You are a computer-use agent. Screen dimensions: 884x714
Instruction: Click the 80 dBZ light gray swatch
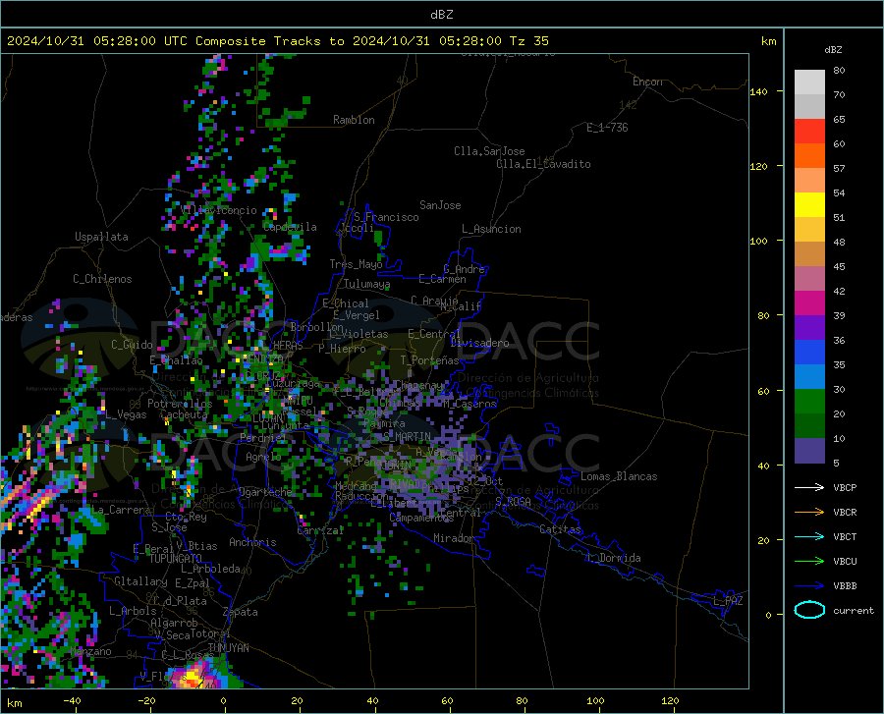click(x=809, y=82)
